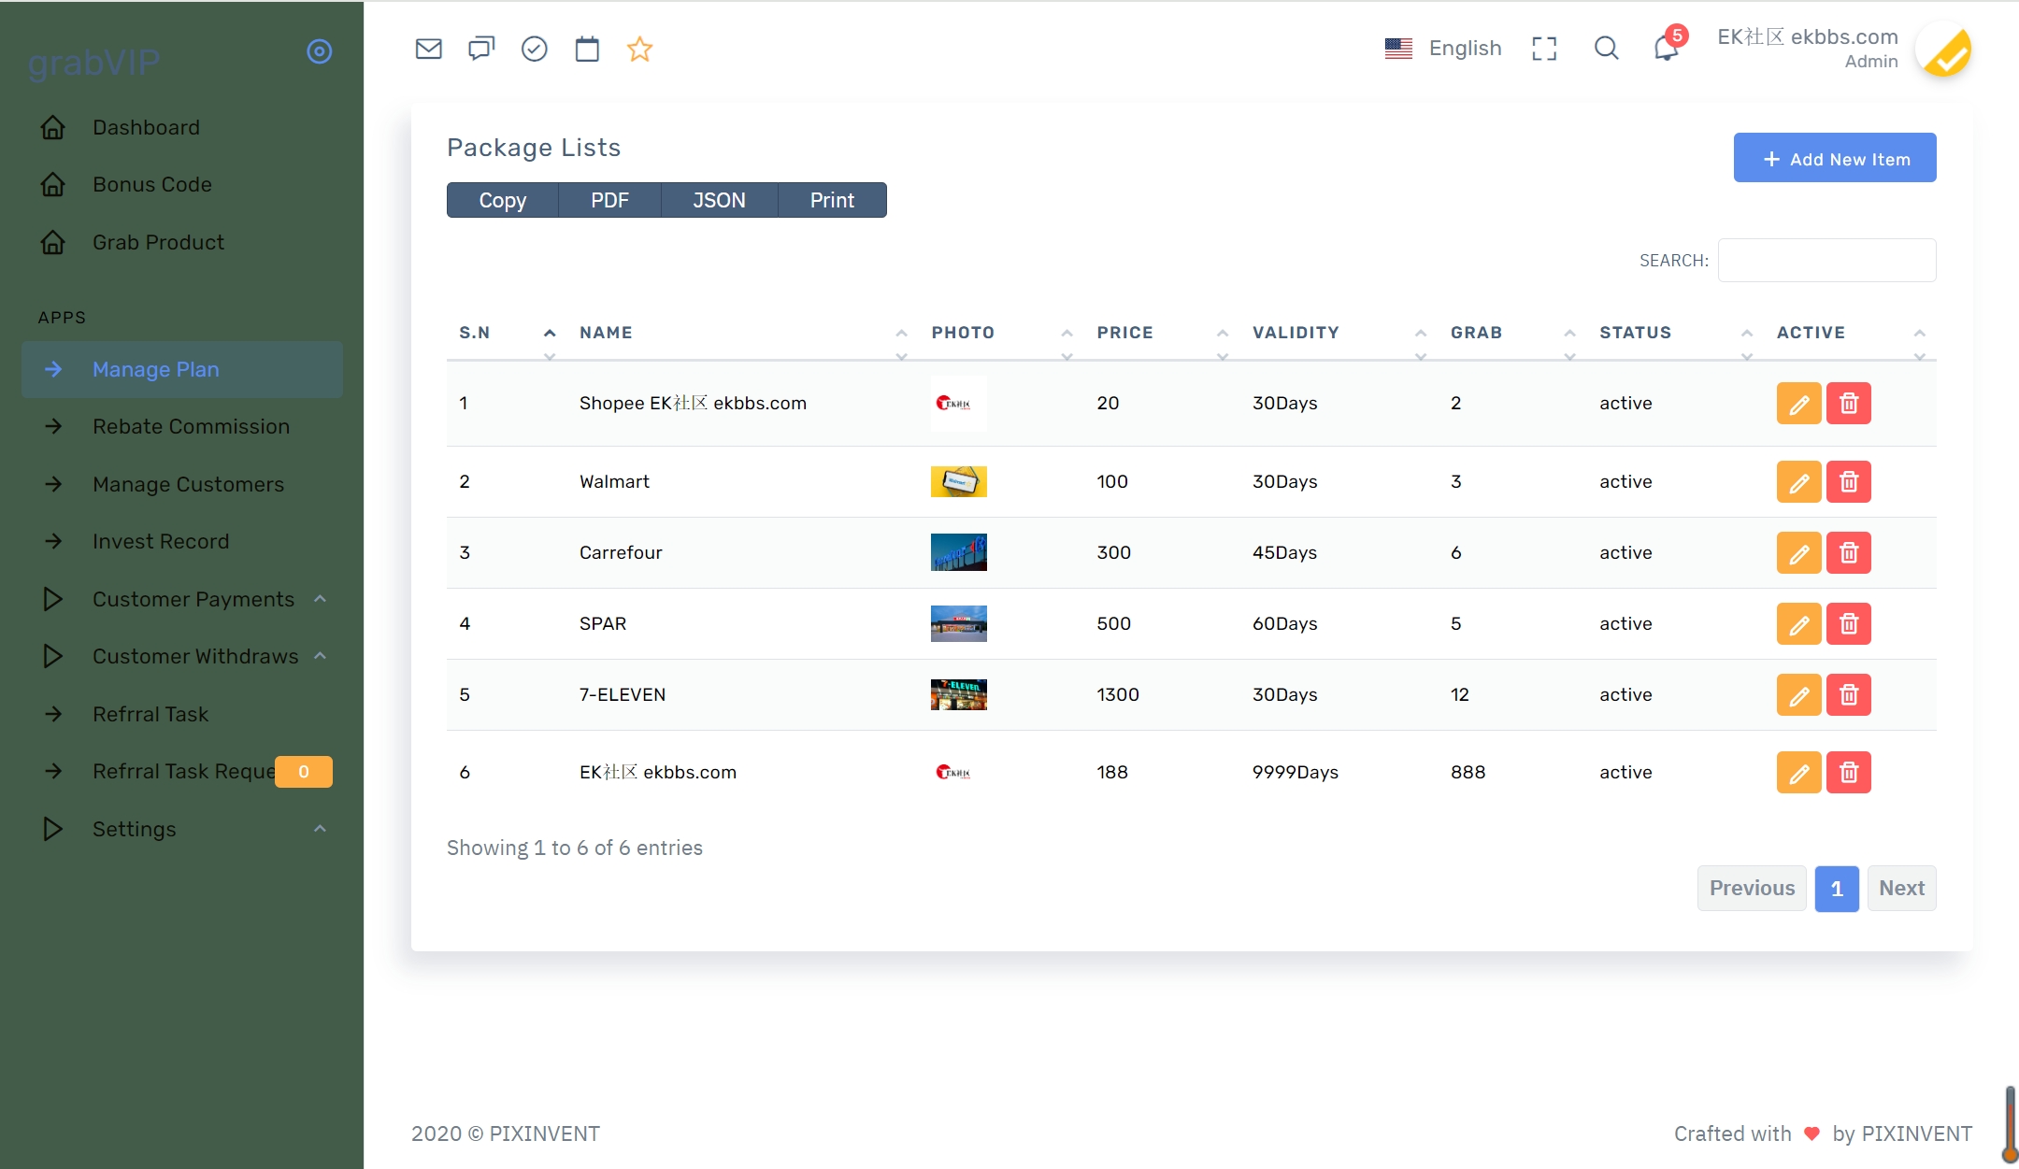Click the Bonus Code home icon
The width and height of the screenshot is (2019, 1169).
[53, 185]
